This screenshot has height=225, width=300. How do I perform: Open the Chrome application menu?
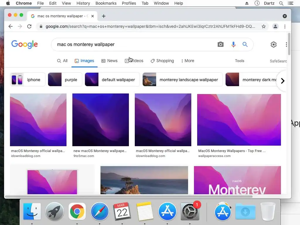click(x=24, y=3)
